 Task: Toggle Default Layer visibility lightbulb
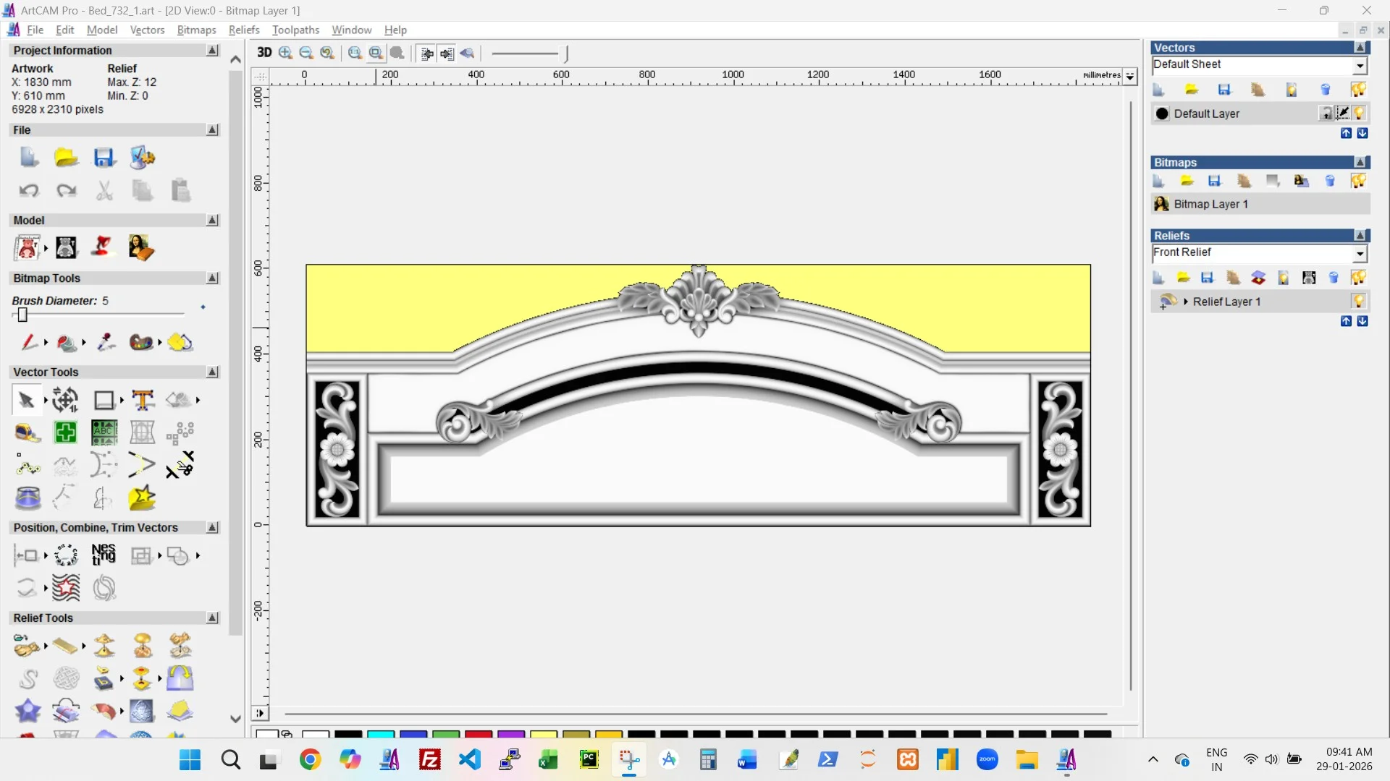(1359, 114)
